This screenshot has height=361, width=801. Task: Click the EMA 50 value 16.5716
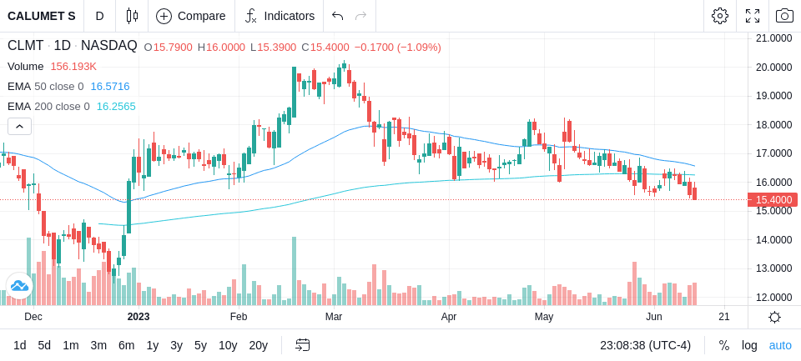coord(110,87)
